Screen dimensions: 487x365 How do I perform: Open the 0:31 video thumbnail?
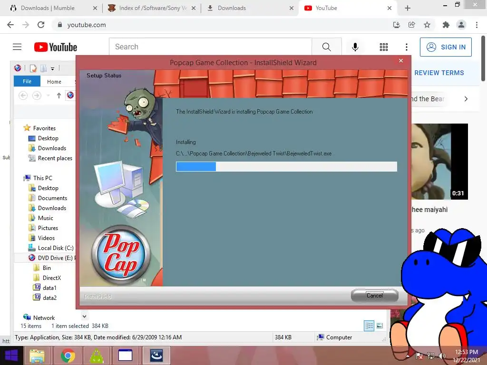[439, 162]
